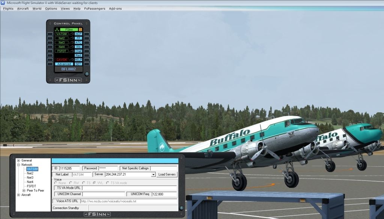Viewport: 384px width, 219px height.
Task: Click the cloud icon next to FSFDT
Action: 72,51
